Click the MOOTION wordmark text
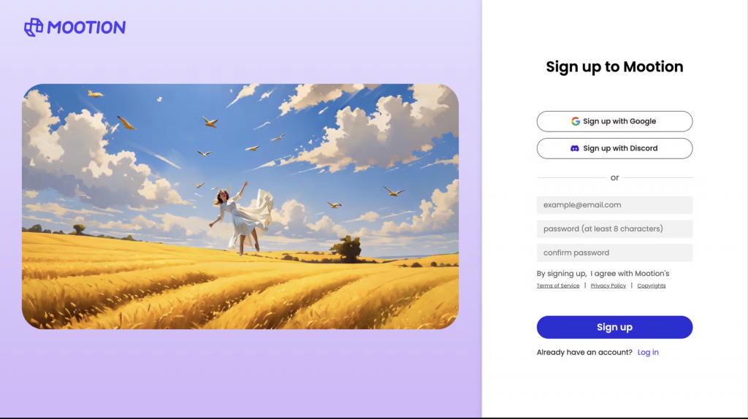This screenshot has width=748, height=419. point(86,28)
